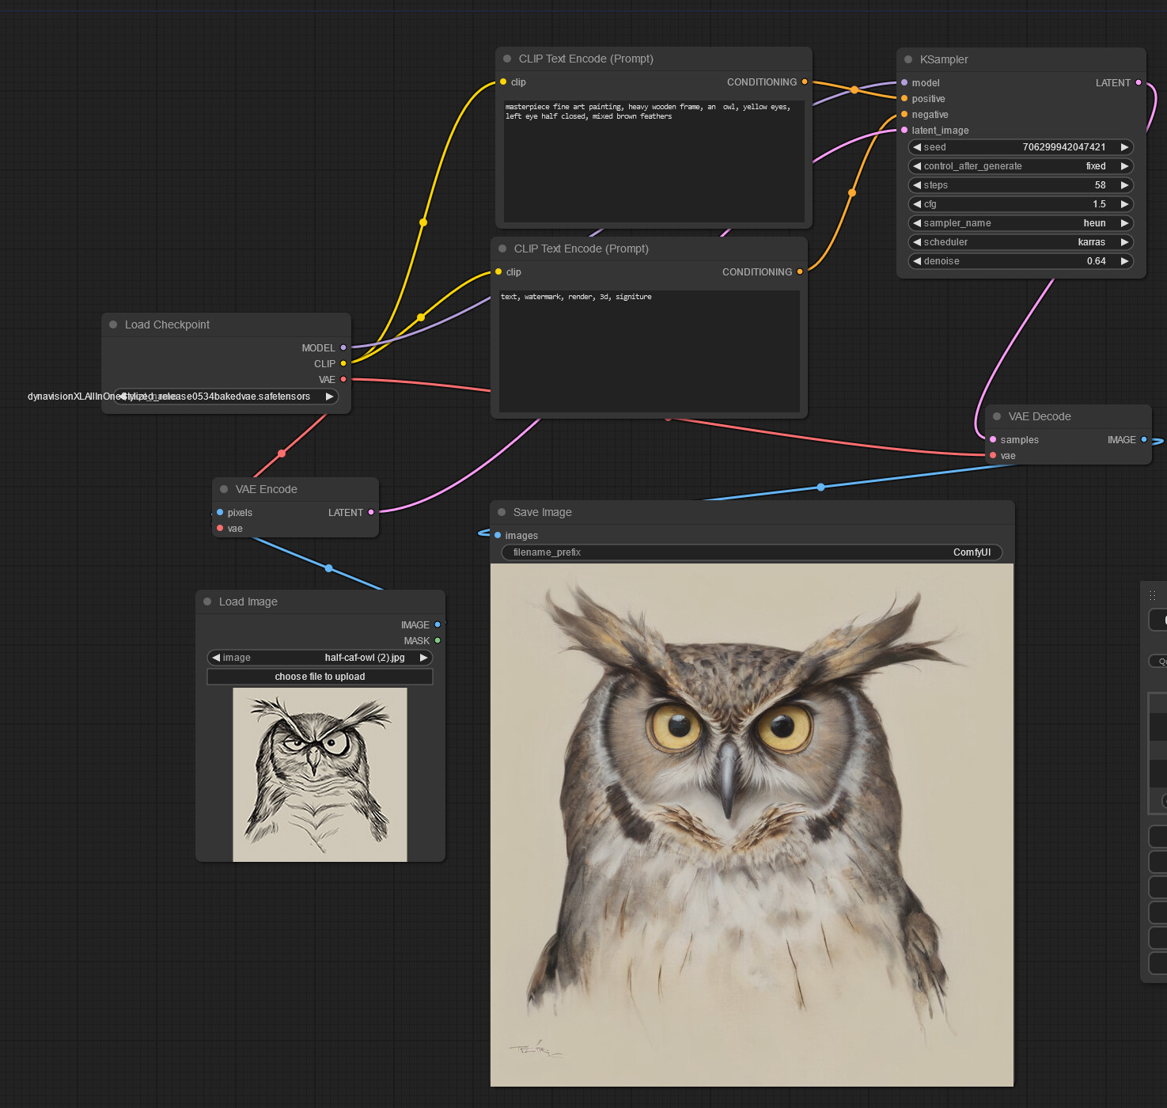Open the scheduler karras selector
The height and width of the screenshot is (1108, 1167).
(x=1021, y=242)
